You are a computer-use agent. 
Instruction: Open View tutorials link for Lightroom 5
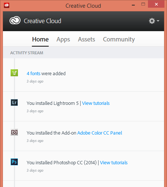click(x=96, y=103)
